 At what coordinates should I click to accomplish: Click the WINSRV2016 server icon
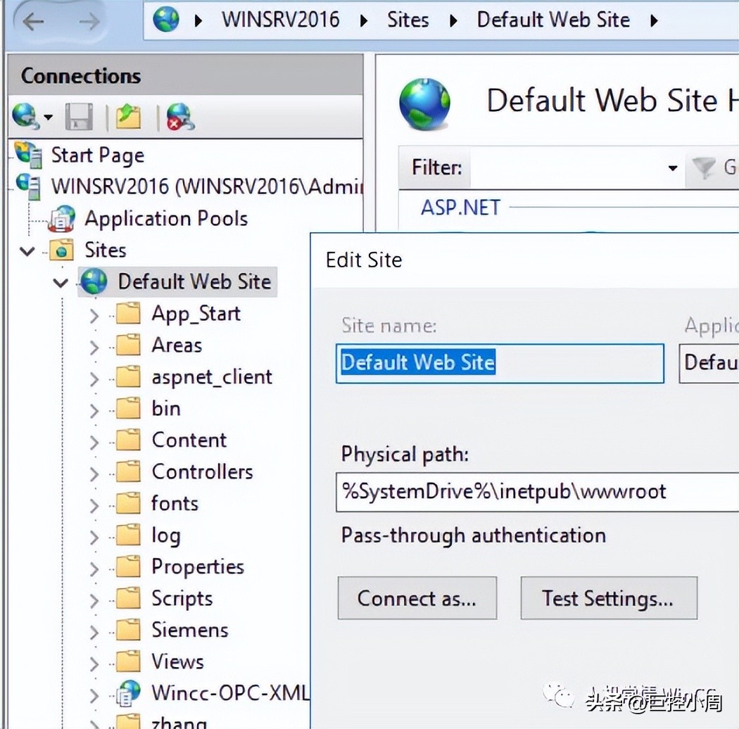click(28, 186)
